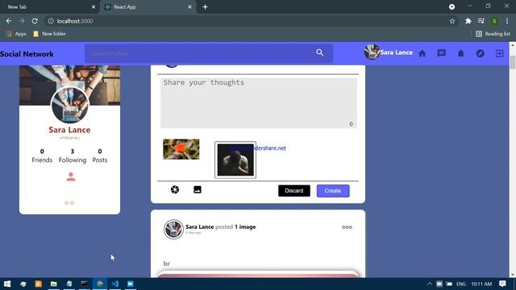Open Reading list in bookmarks bar

pos(493,34)
